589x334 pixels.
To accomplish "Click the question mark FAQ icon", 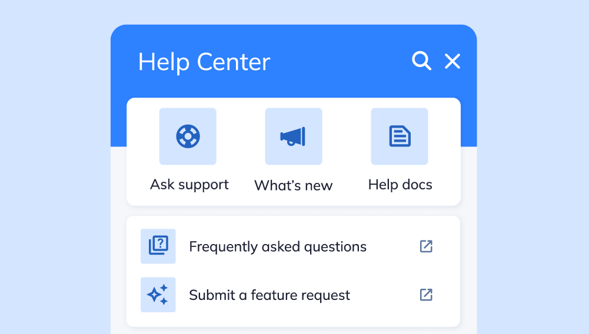I will [158, 246].
